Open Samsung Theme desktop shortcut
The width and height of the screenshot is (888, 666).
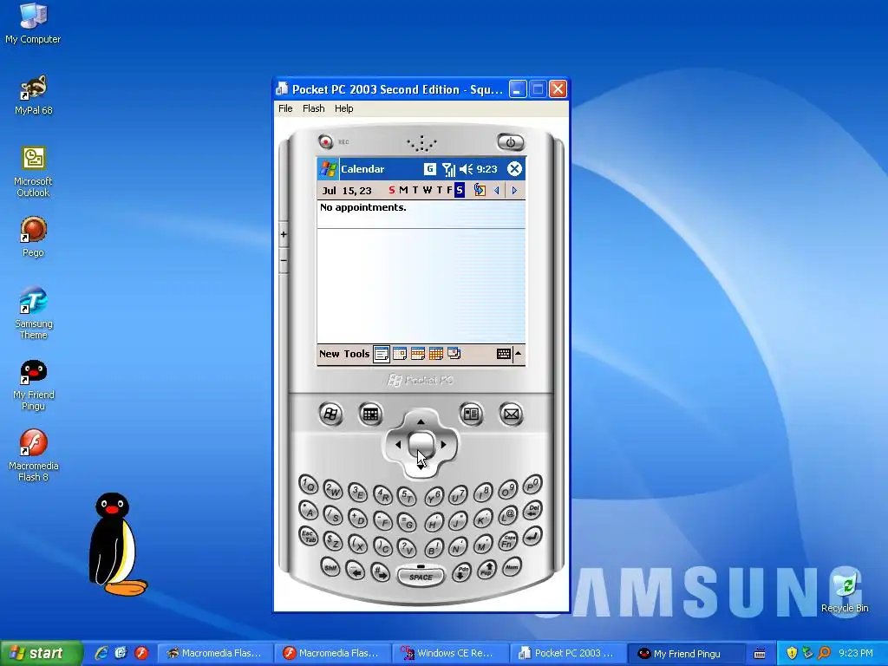[x=33, y=314]
